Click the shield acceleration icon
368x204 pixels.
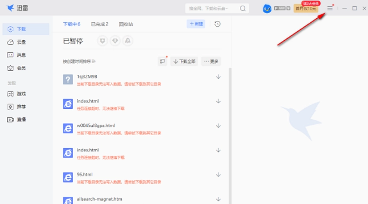(x=103, y=41)
